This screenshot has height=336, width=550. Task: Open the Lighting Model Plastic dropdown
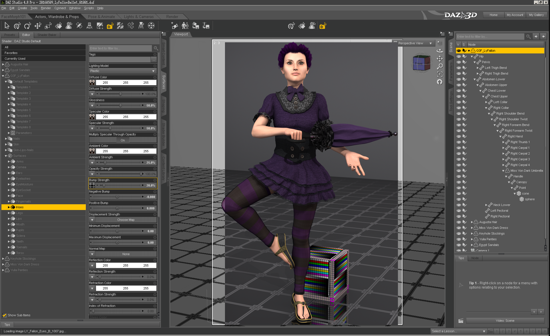(x=122, y=71)
